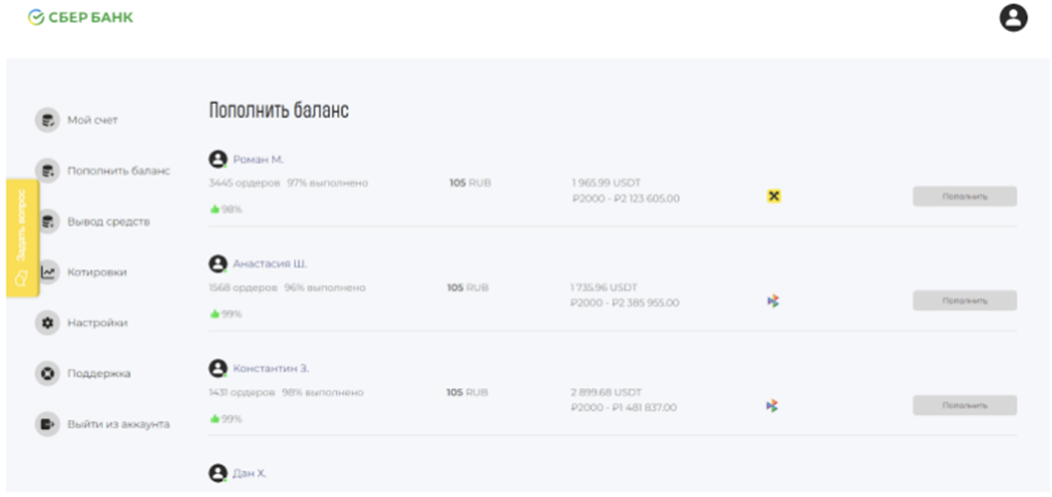
Task: Open Настройки in the sidebar
Action: point(97,323)
